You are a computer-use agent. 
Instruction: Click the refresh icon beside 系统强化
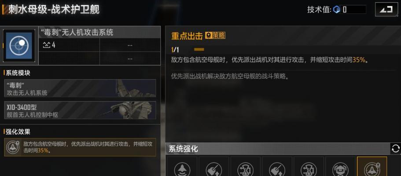pyautogui.click(x=395, y=149)
